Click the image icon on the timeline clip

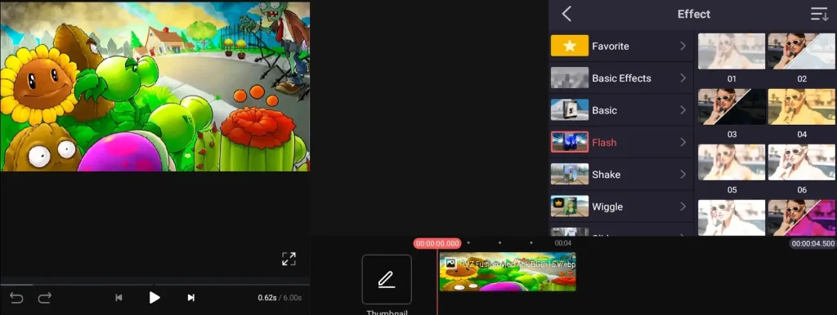click(x=450, y=263)
